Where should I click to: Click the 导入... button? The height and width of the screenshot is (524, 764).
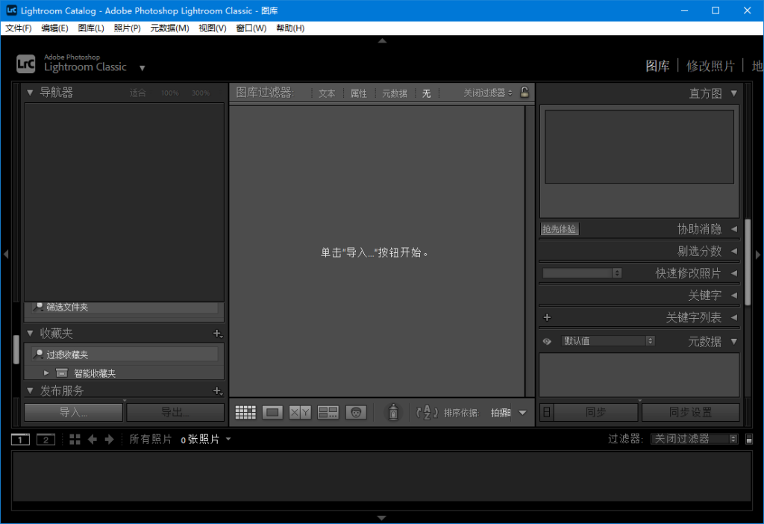(73, 412)
